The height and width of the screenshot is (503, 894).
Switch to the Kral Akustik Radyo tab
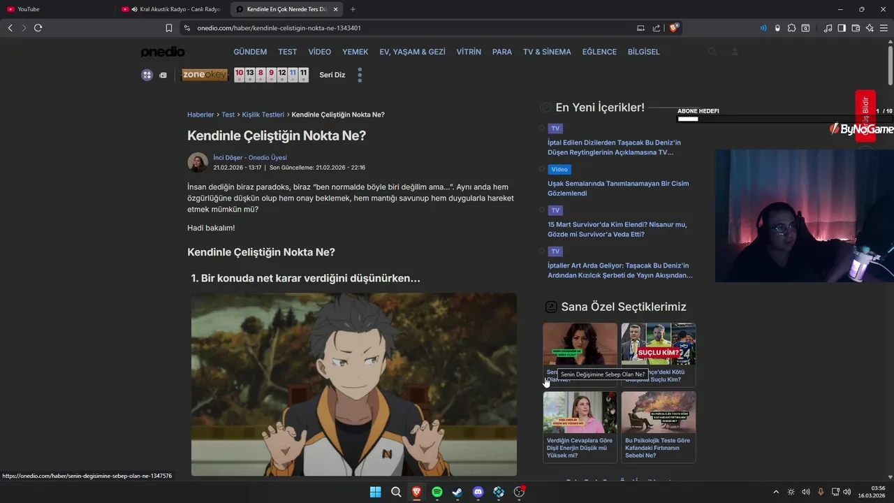[x=172, y=9]
